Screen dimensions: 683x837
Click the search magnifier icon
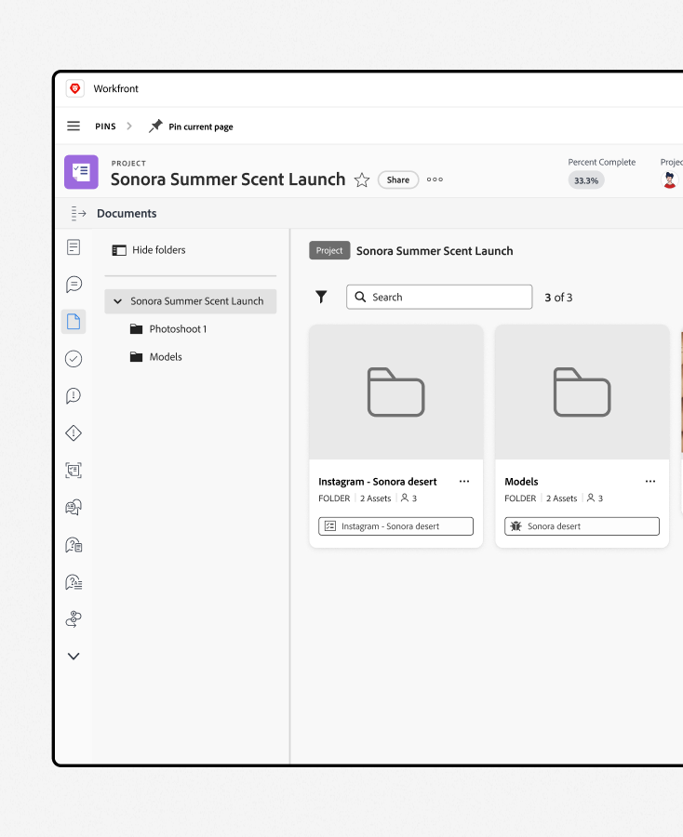coord(360,297)
